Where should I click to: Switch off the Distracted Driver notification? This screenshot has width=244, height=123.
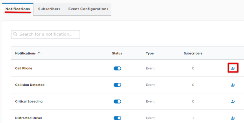pos(117,118)
